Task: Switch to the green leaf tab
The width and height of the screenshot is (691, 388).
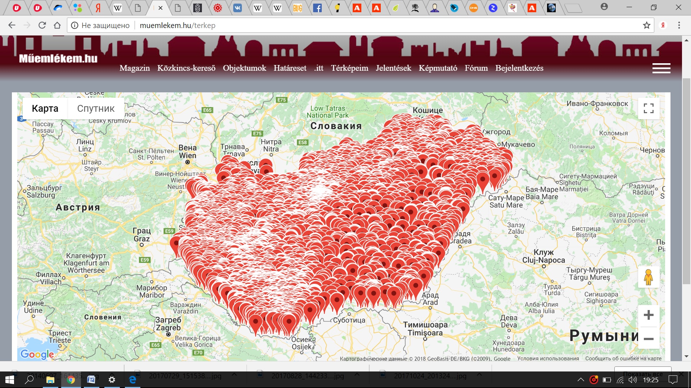Action: pyautogui.click(x=396, y=8)
